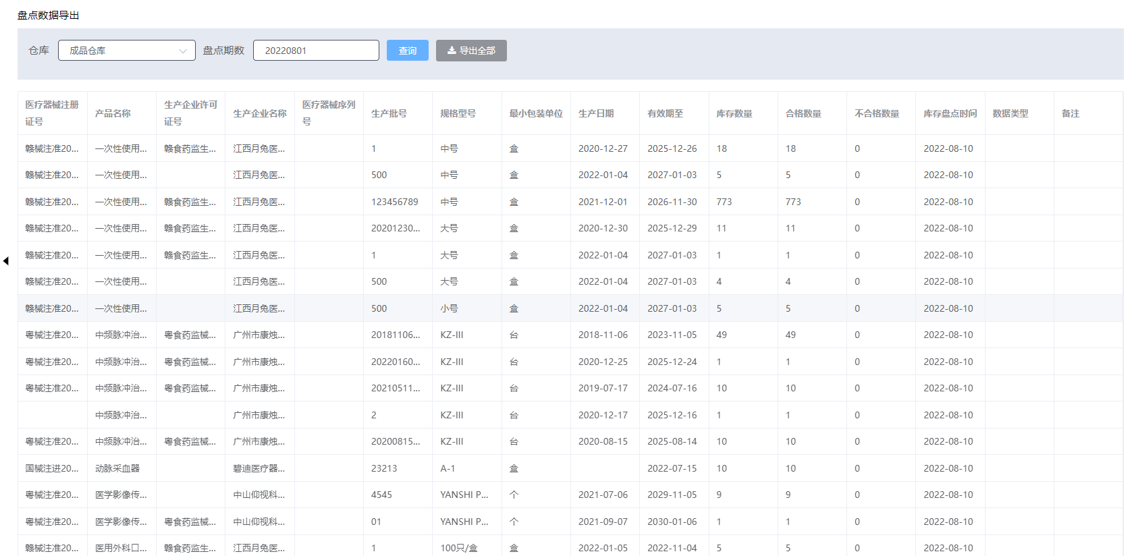Select the 库存数量 column header
Viewport: 1134px width, 556px height.
[734, 113]
